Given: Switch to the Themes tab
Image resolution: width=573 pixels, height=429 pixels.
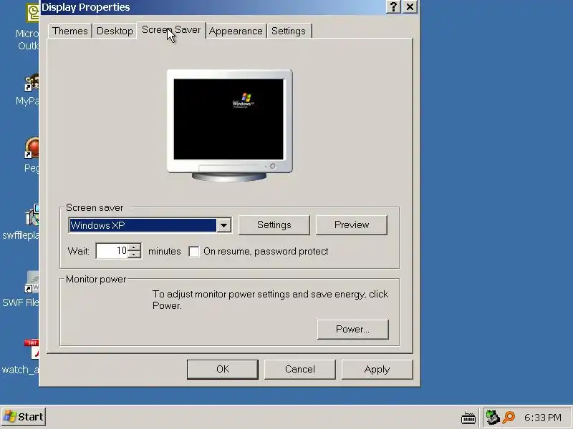Looking at the screenshot, I should [69, 31].
